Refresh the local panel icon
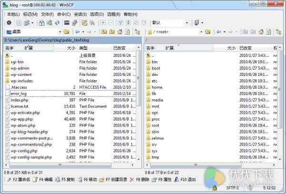The width and height of the screenshot is (286, 194). coord(127,32)
